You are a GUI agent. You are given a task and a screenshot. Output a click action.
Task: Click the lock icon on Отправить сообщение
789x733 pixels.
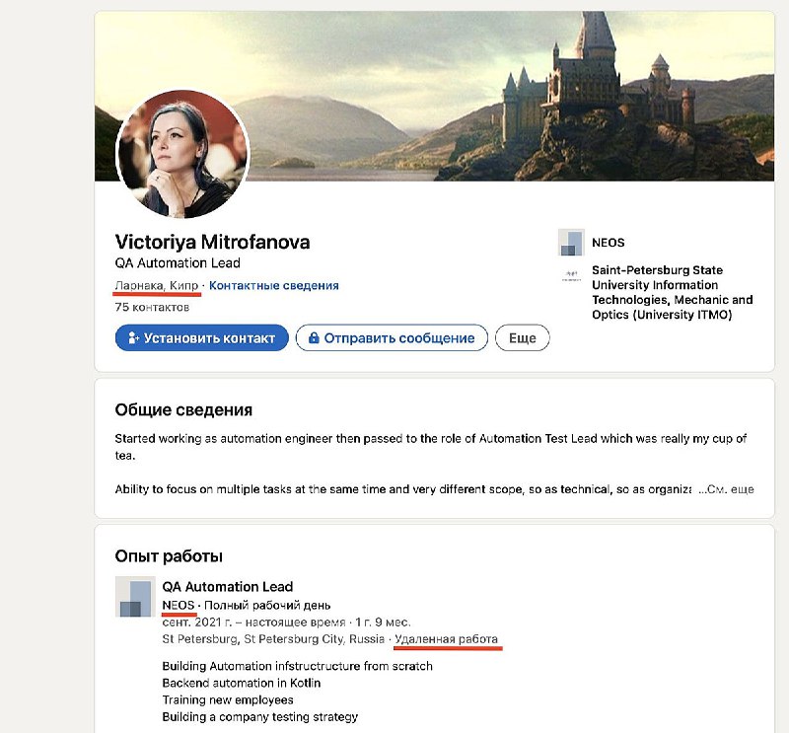(x=314, y=337)
